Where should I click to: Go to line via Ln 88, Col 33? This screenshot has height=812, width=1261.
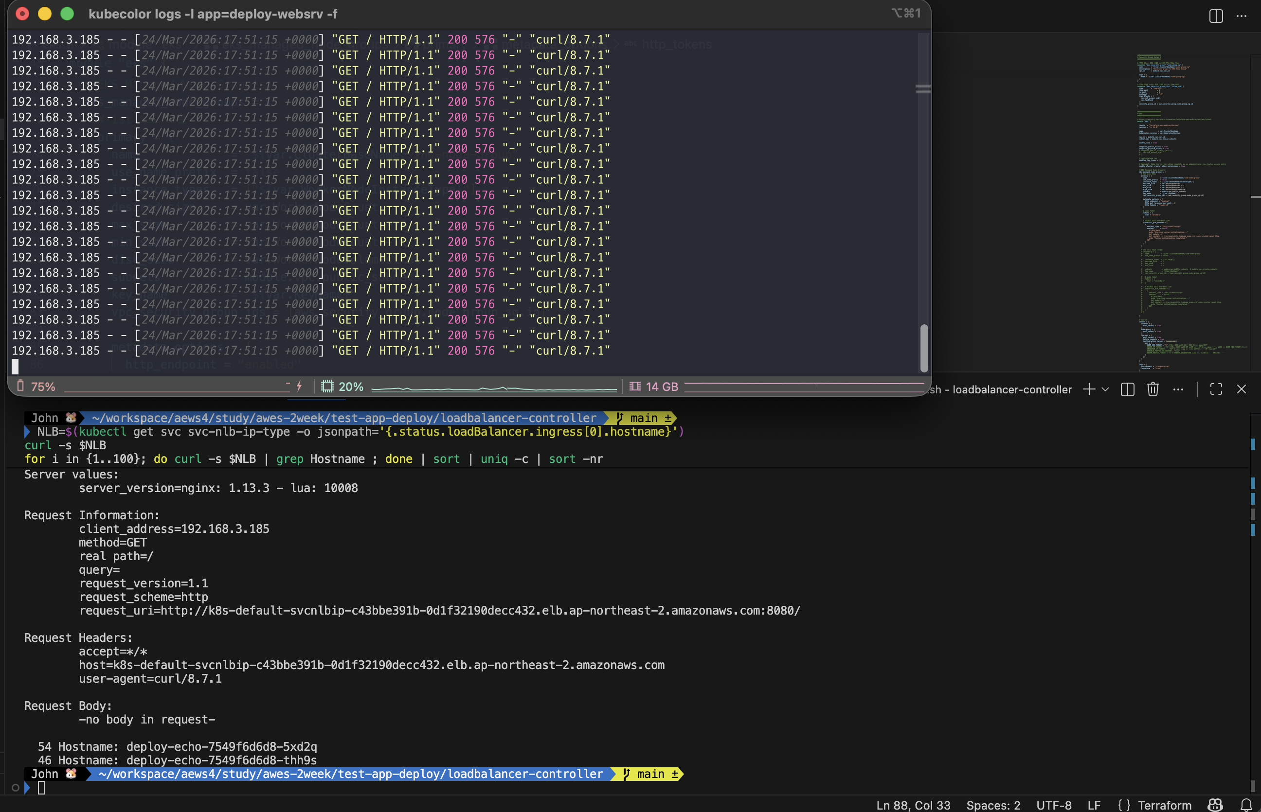point(914,805)
